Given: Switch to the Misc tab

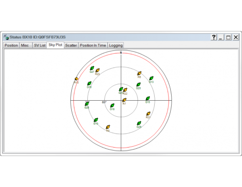Looking at the screenshot, I should (25, 45).
